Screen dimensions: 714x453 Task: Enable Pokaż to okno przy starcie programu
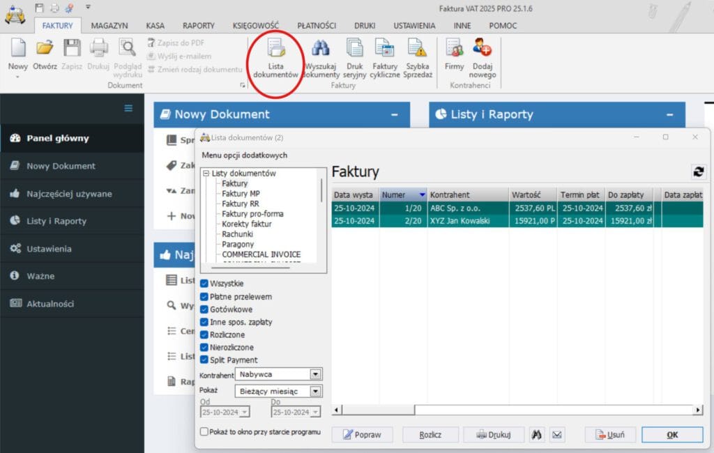click(x=204, y=432)
